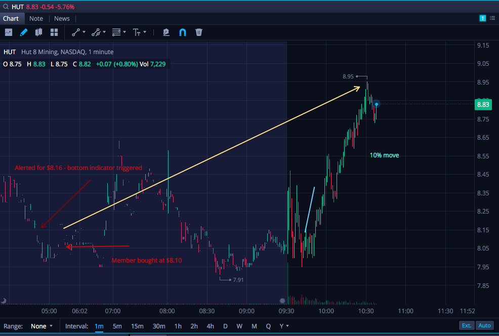Select the candlestick chart type icon
499x336 pixels.
pyautogui.click(x=39, y=32)
